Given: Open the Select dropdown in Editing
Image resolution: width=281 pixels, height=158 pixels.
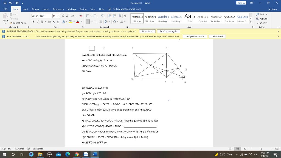Looking at the screenshot, I should [x=262, y=23].
